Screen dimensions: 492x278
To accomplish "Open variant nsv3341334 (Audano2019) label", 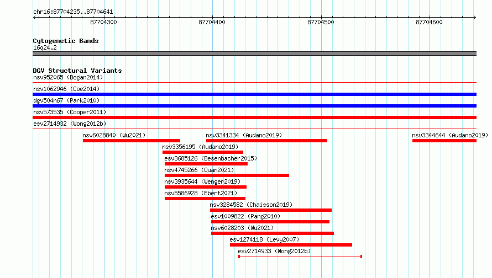I will coord(244,135).
